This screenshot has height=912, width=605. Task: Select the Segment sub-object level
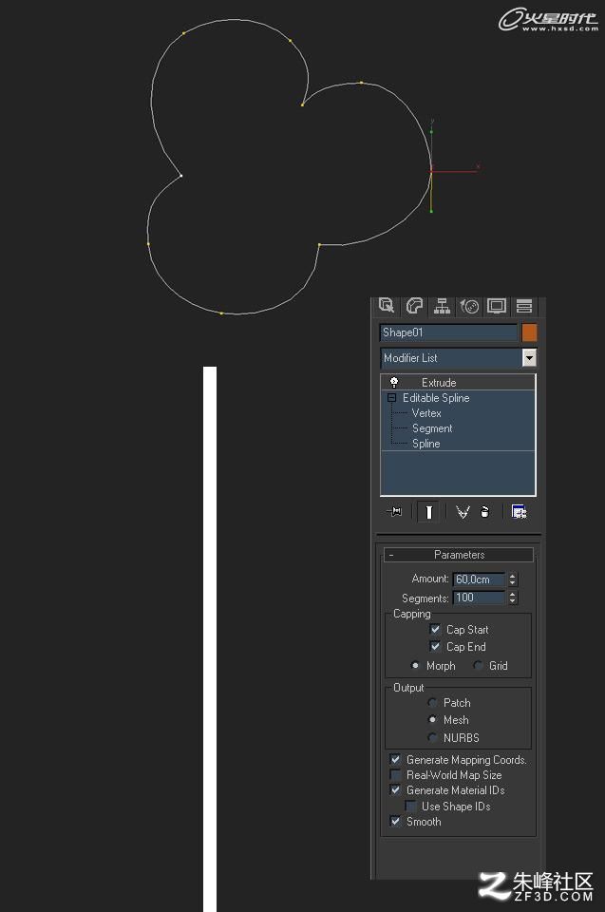(432, 428)
